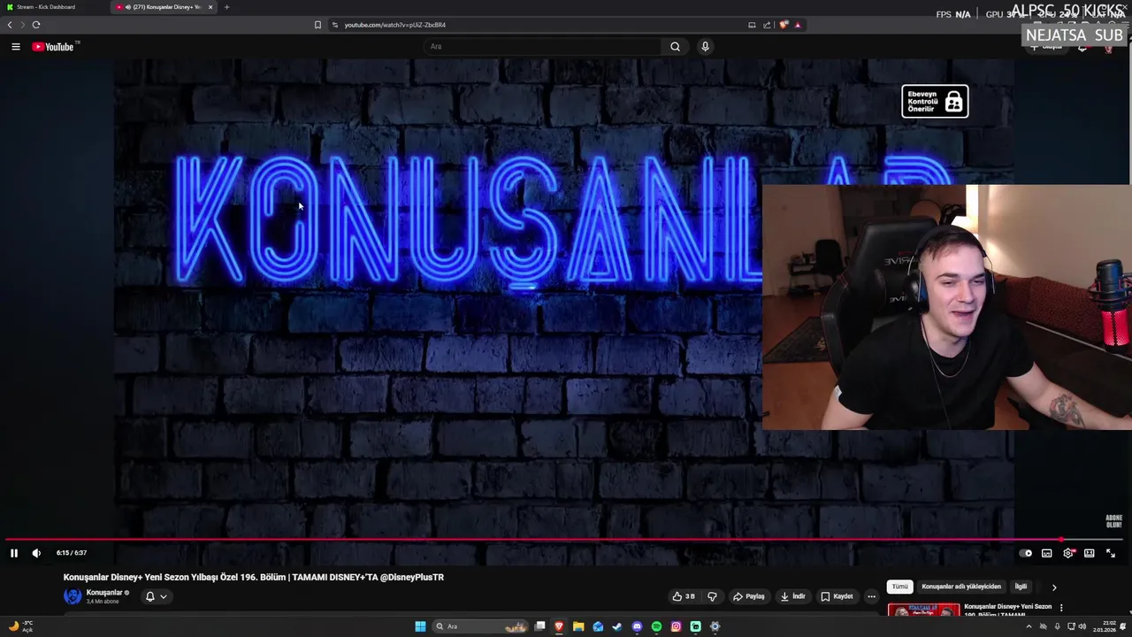This screenshot has width=1132, height=637.
Task: Switch to theater mode view
Action: (1090, 553)
